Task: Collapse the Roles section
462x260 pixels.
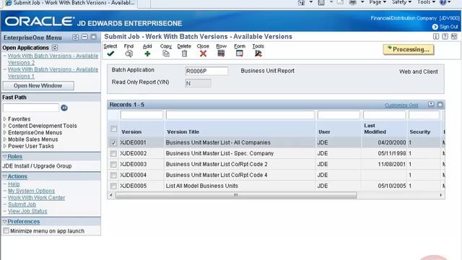Action: click(x=5, y=157)
